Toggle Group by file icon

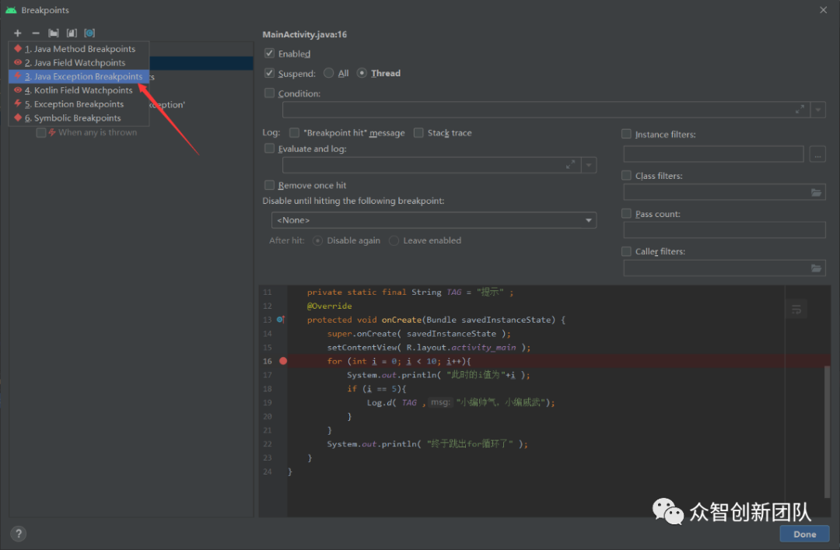(72, 33)
